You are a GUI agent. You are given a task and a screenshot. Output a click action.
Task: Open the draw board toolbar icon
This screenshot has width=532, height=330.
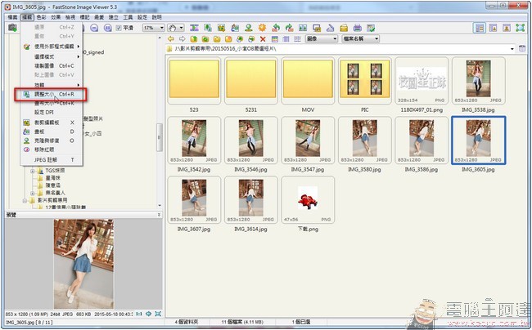click(235, 28)
